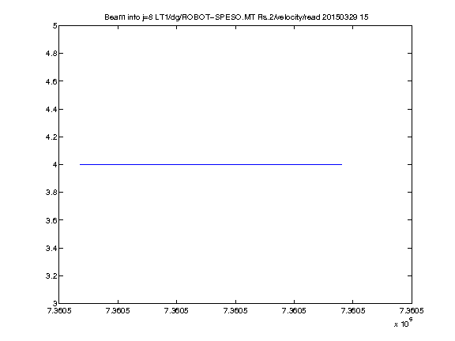Click the y-axis label 4.8
455x341 pixels.
click(51, 54)
